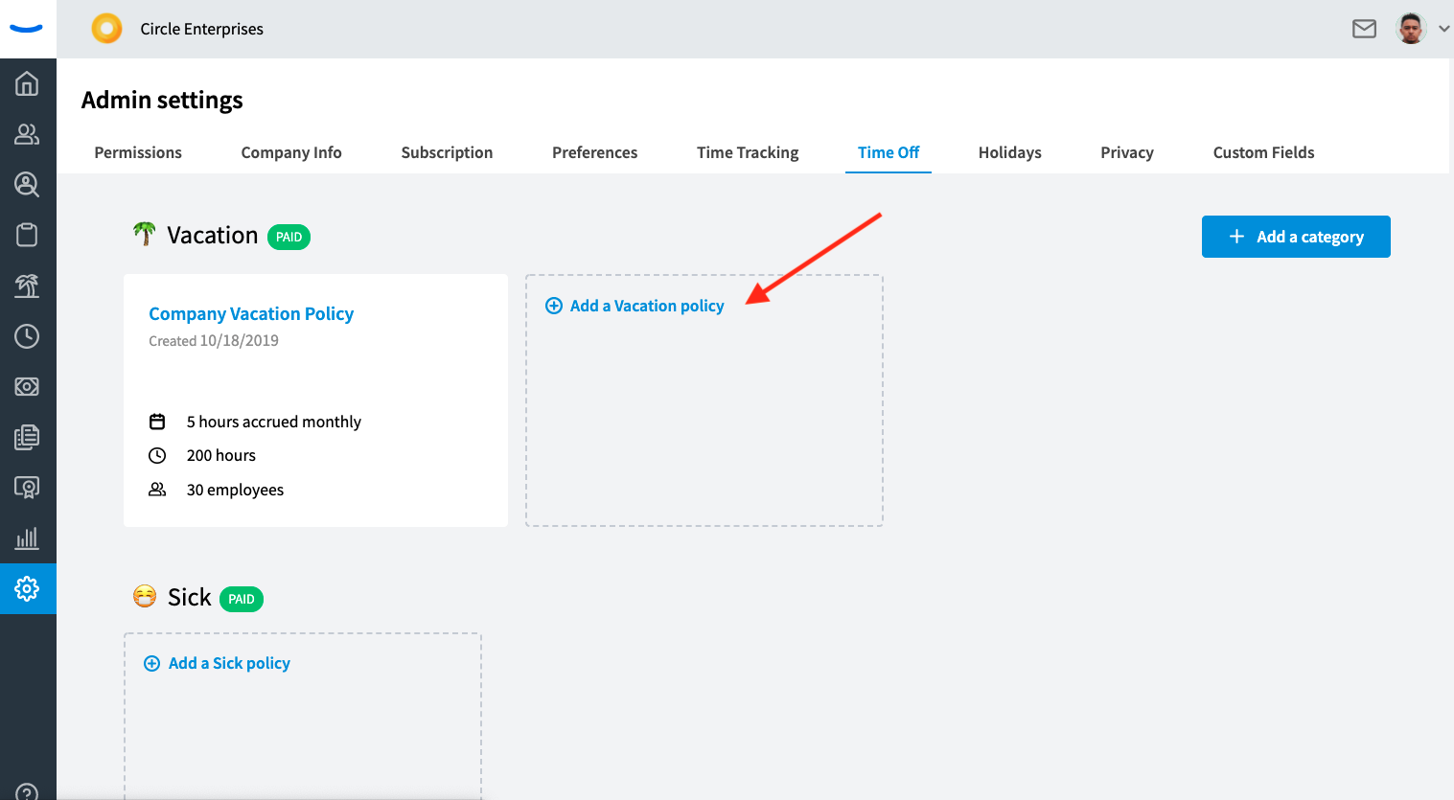The height and width of the screenshot is (800, 1454).
Task: Click the clock icon beside 200 hours
Action: tap(157, 455)
